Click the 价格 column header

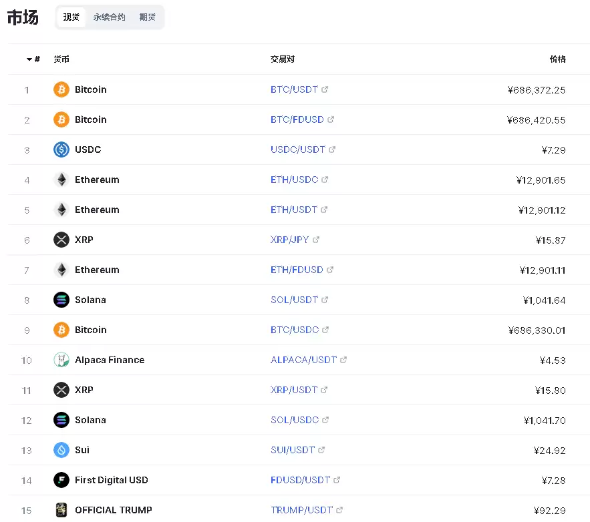(557, 59)
